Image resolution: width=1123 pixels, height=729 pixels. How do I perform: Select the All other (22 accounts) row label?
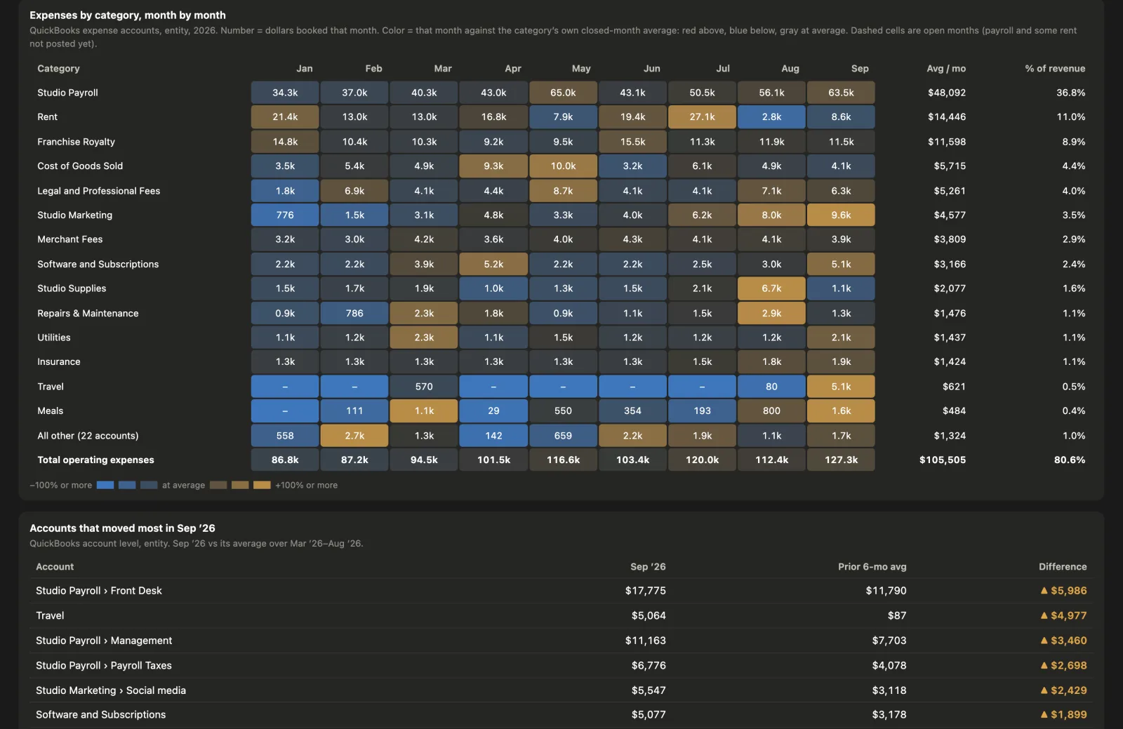(x=88, y=436)
